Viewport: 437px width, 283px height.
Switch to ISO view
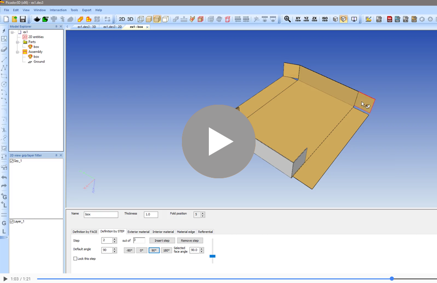click(325, 19)
